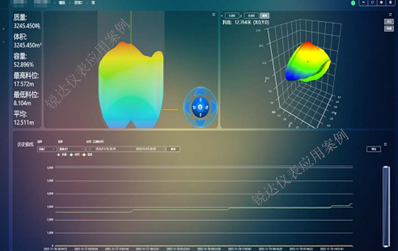Image resolution: width=398 pixels, height=251 pixels.
Task: Expand the history curve panel to fullscreen
Action: coord(386,144)
